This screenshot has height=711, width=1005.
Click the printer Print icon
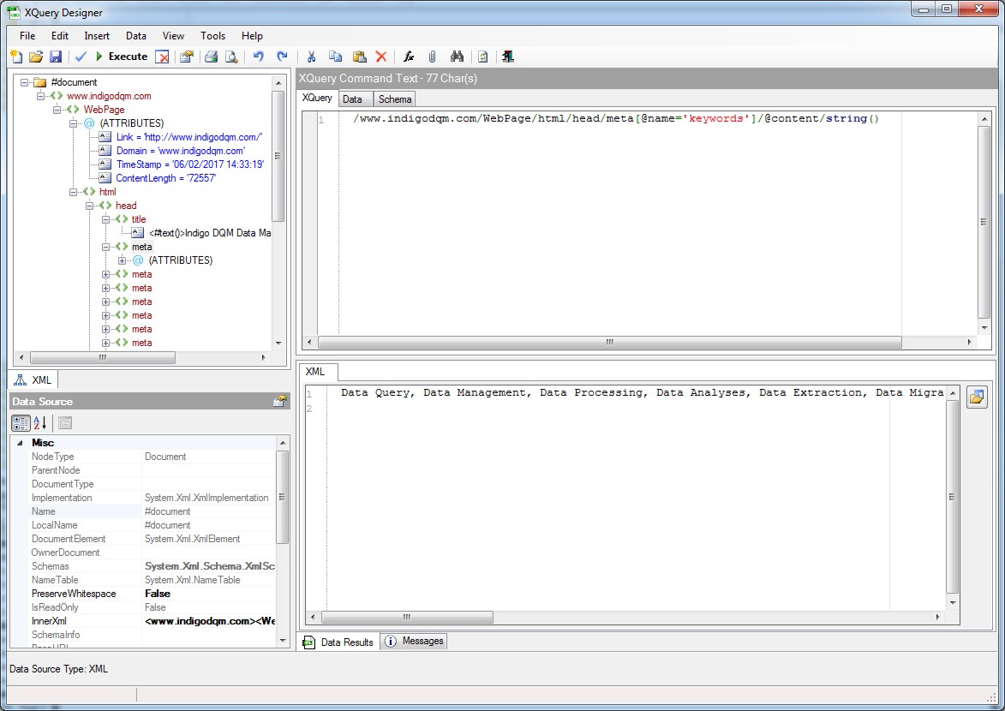(210, 57)
